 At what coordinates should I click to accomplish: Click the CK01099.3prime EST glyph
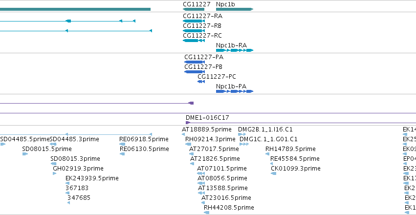coord(273,173)
